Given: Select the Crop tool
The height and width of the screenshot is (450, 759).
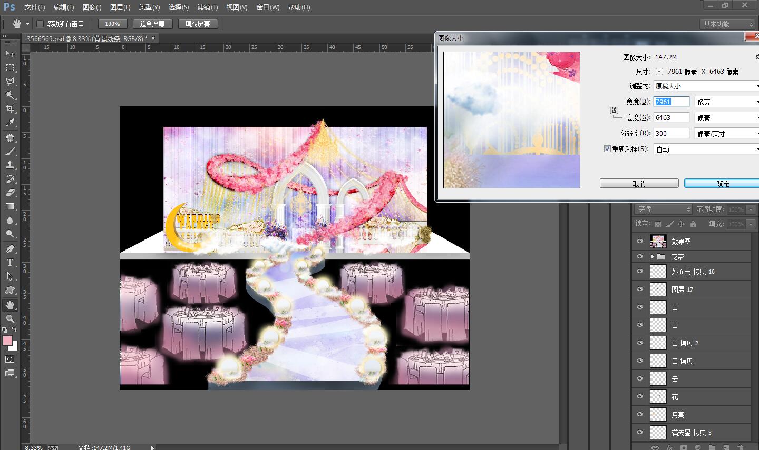Looking at the screenshot, I should point(9,109).
